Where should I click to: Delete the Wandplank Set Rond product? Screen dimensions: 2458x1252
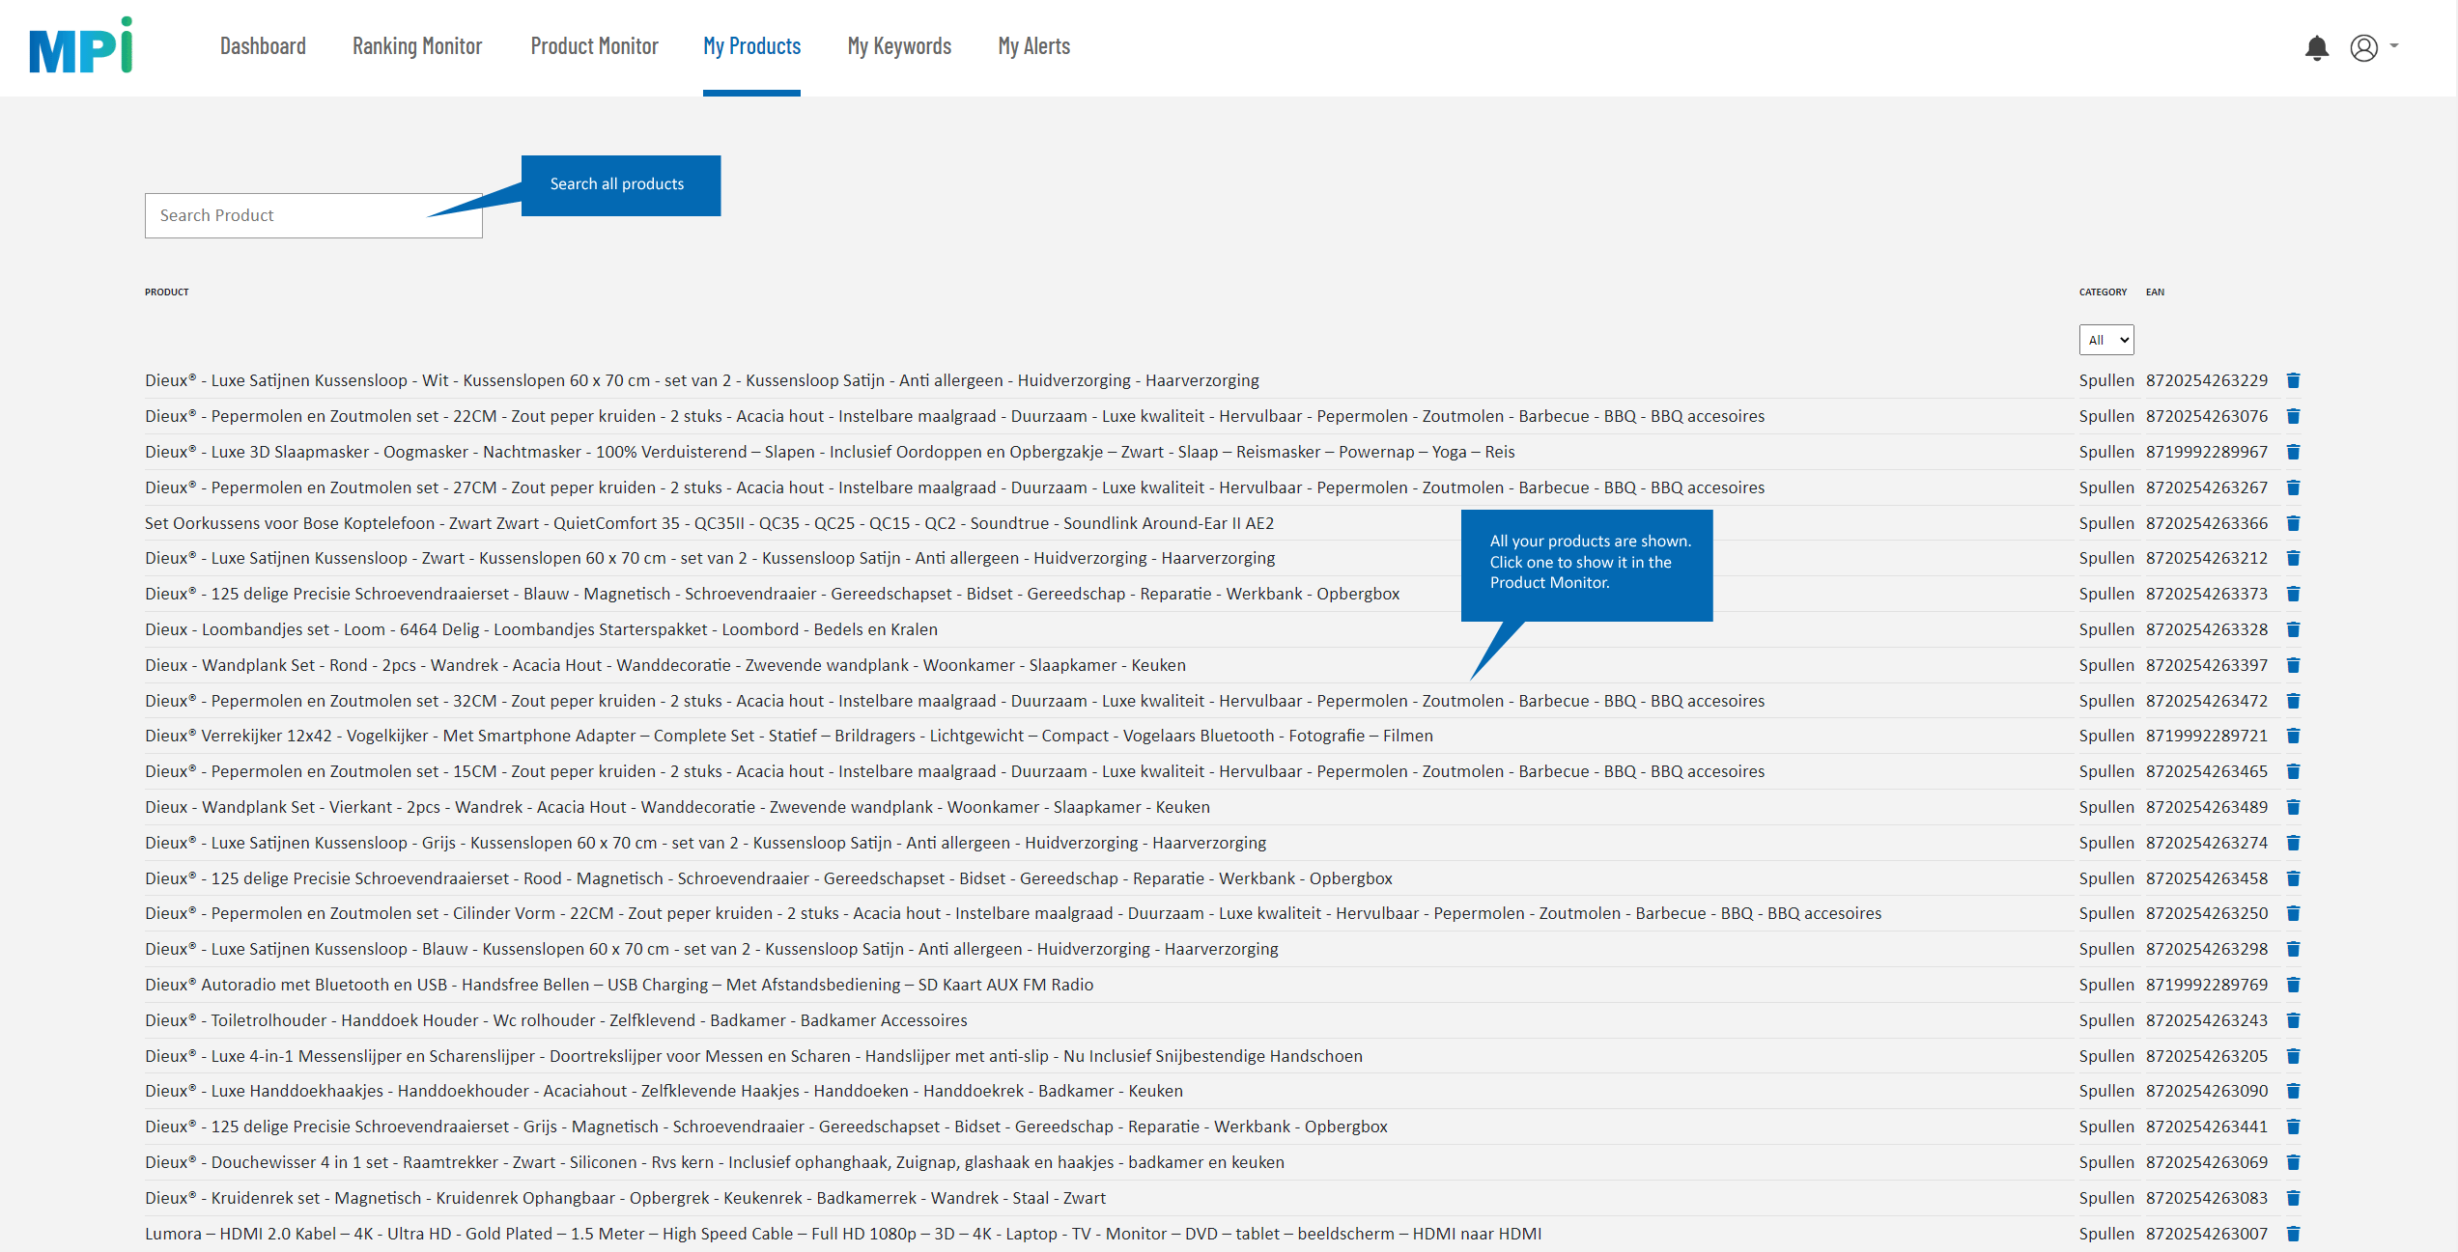tap(2293, 665)
